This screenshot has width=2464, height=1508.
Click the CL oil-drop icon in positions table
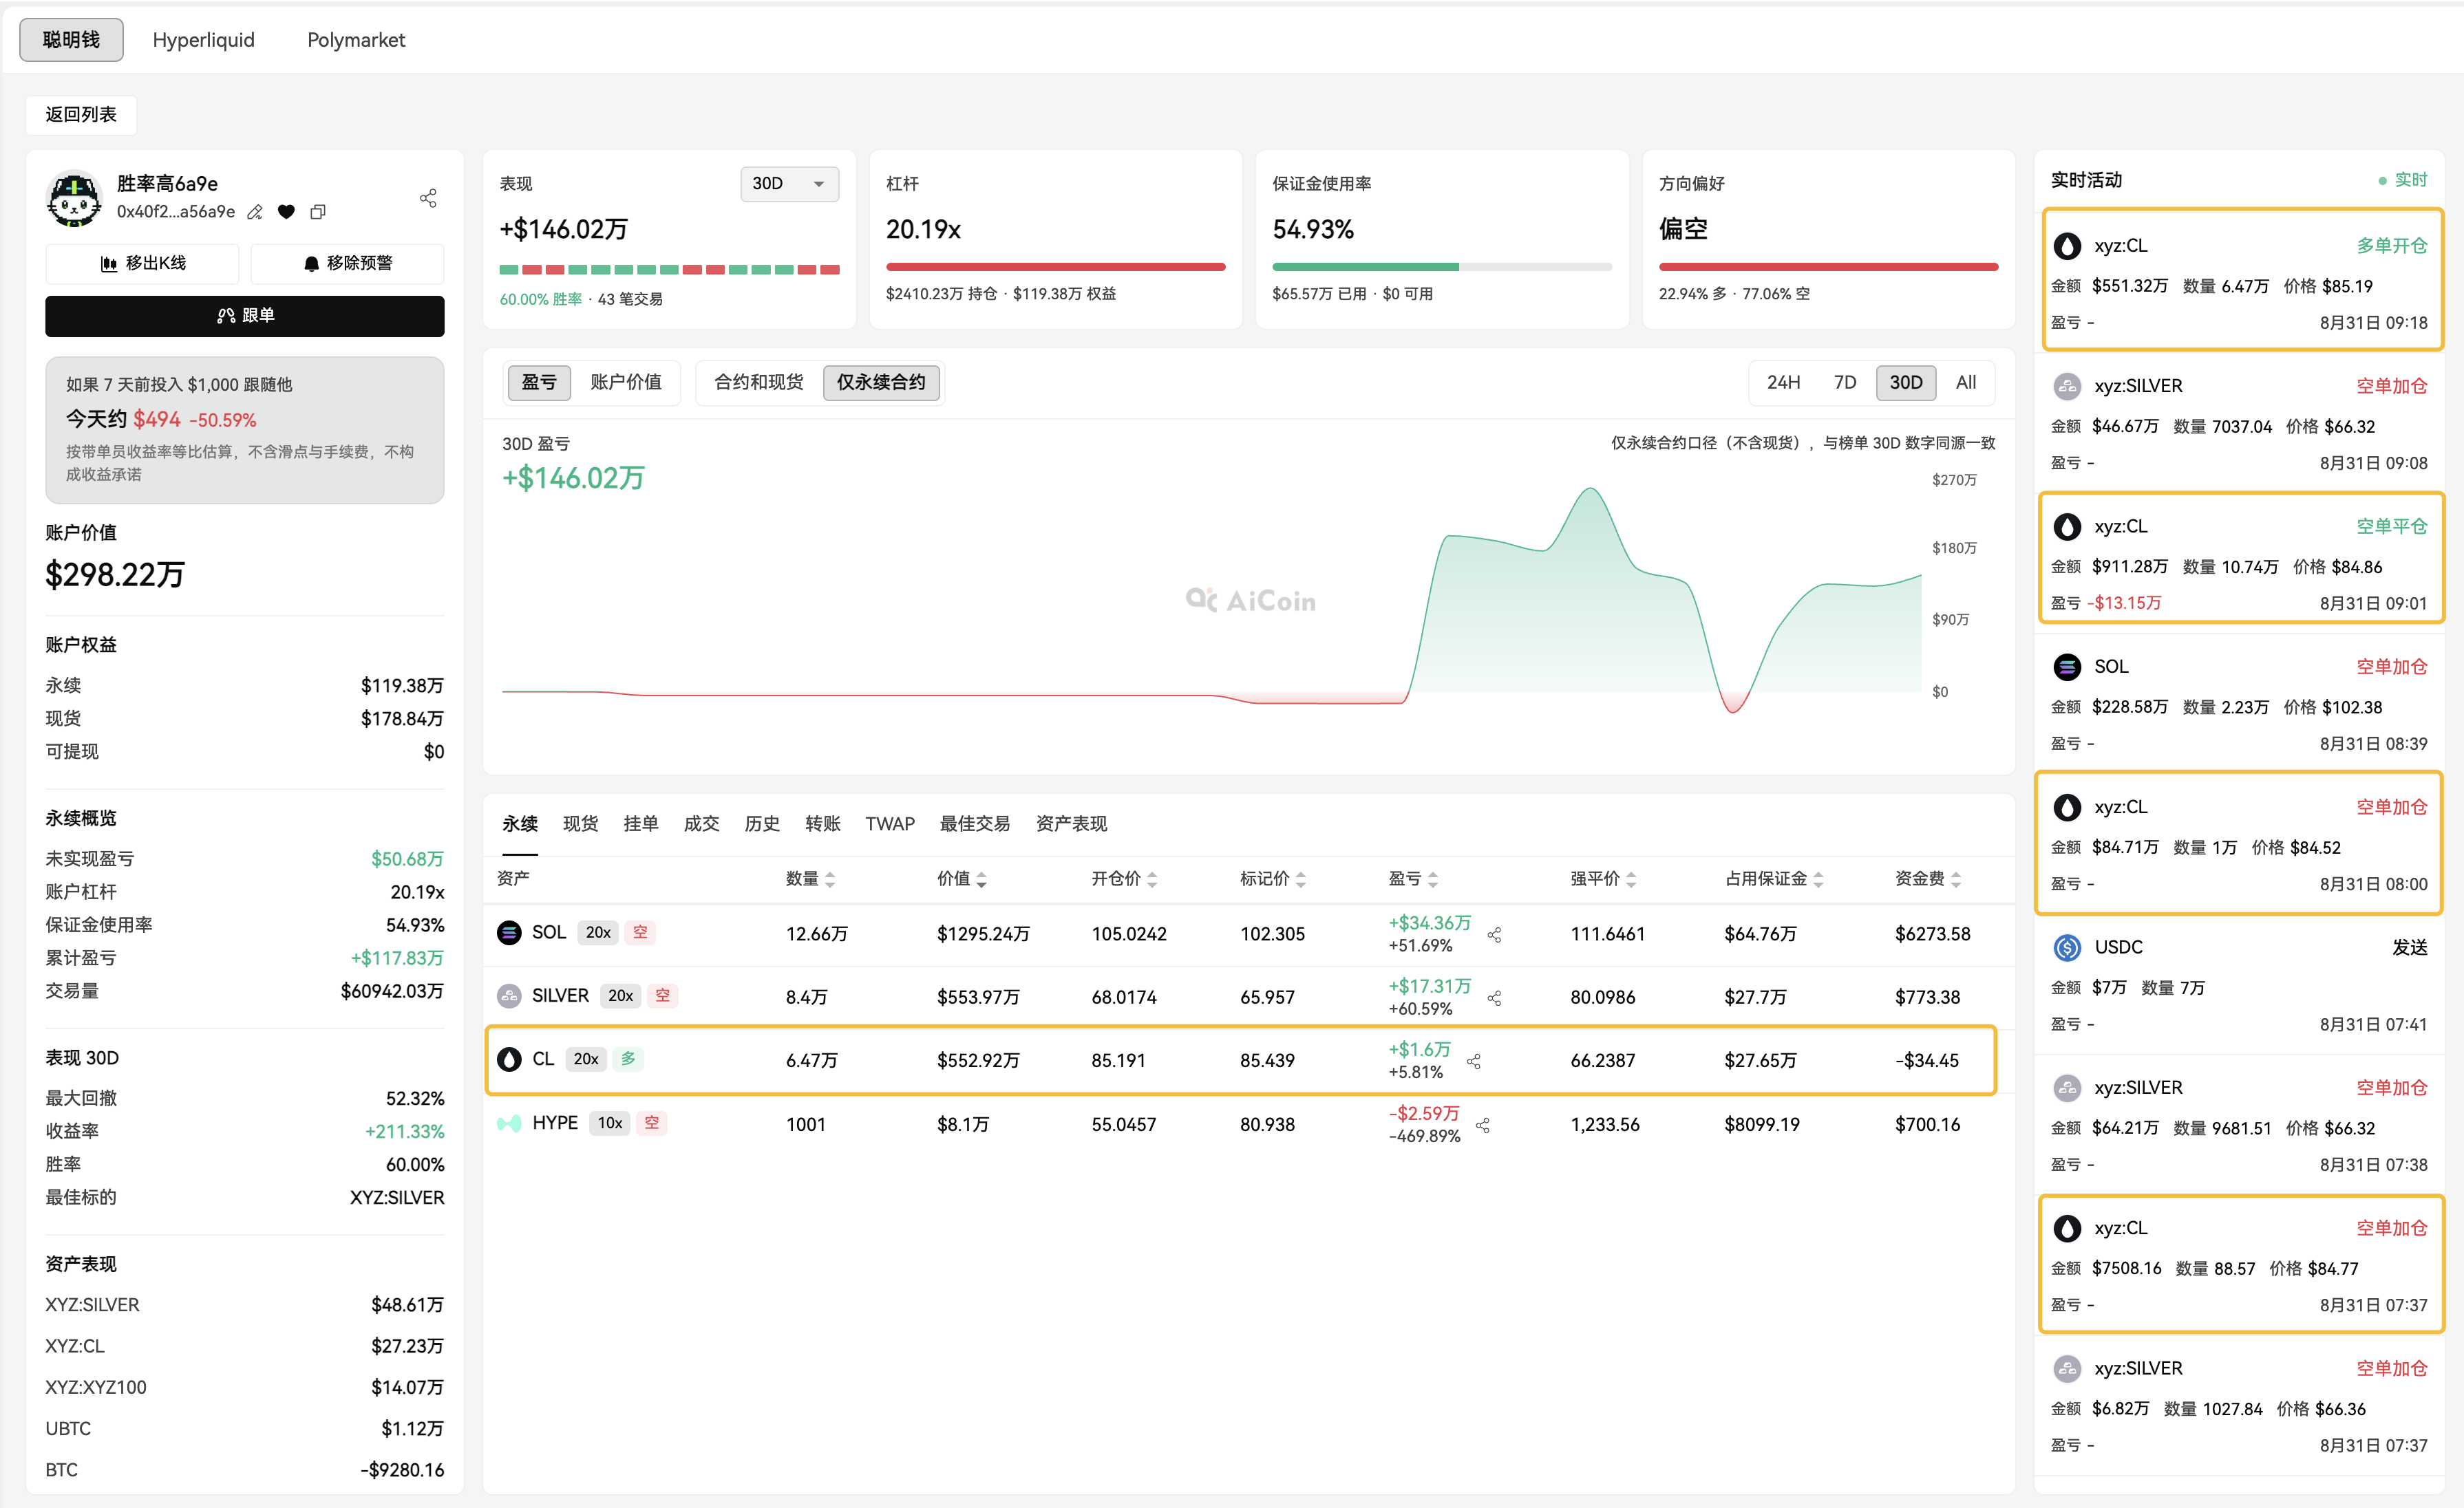509,1059
